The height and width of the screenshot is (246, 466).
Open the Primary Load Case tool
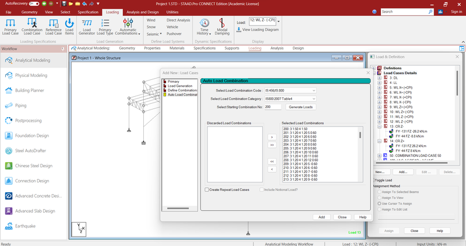click(x=10, y=26)
